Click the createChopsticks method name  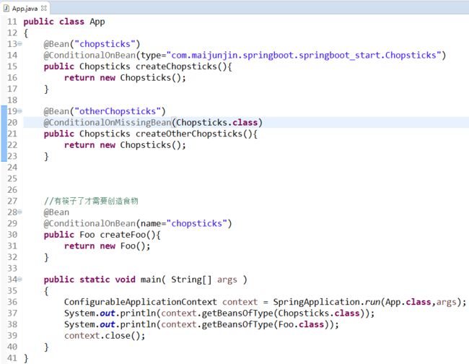point(176,66)
